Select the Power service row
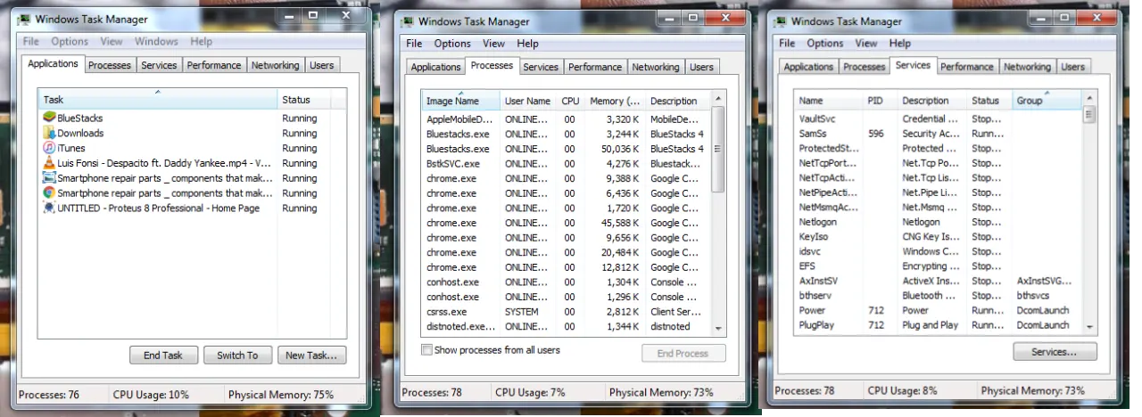 click(x=939, y=310)
